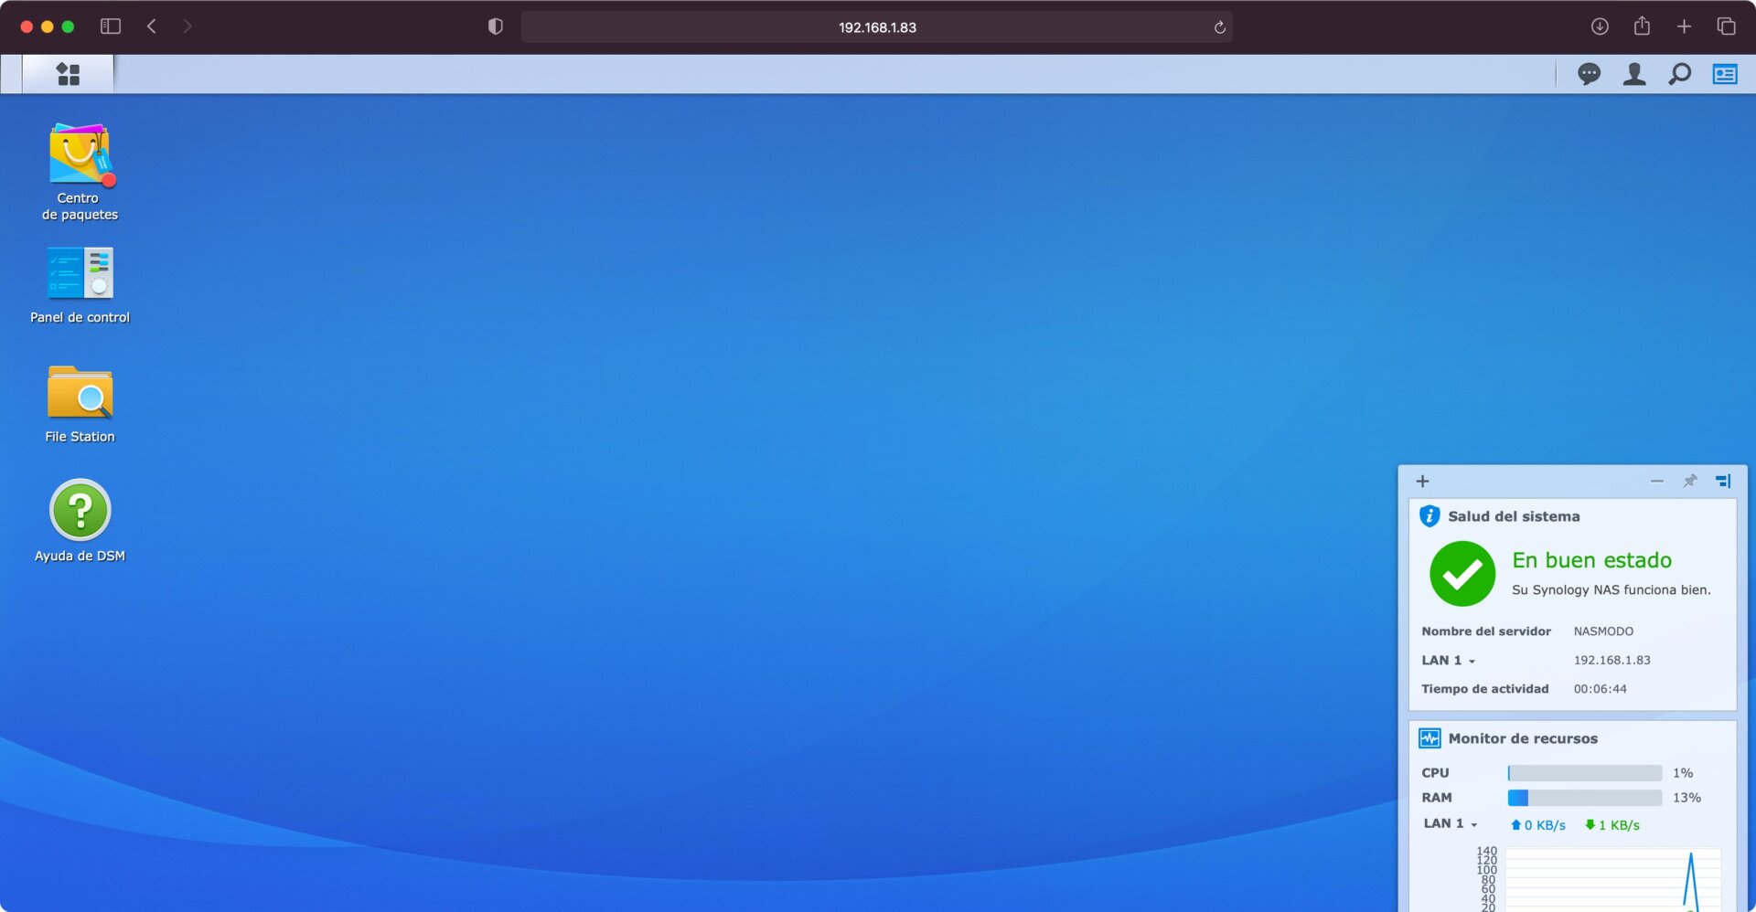This screenshot has width=1756, height=912.
Task: Launch File Station
Action: tap(79, 398)
